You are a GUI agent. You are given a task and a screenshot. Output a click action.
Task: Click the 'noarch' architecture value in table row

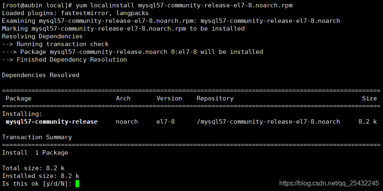click(x=127, y=122)
